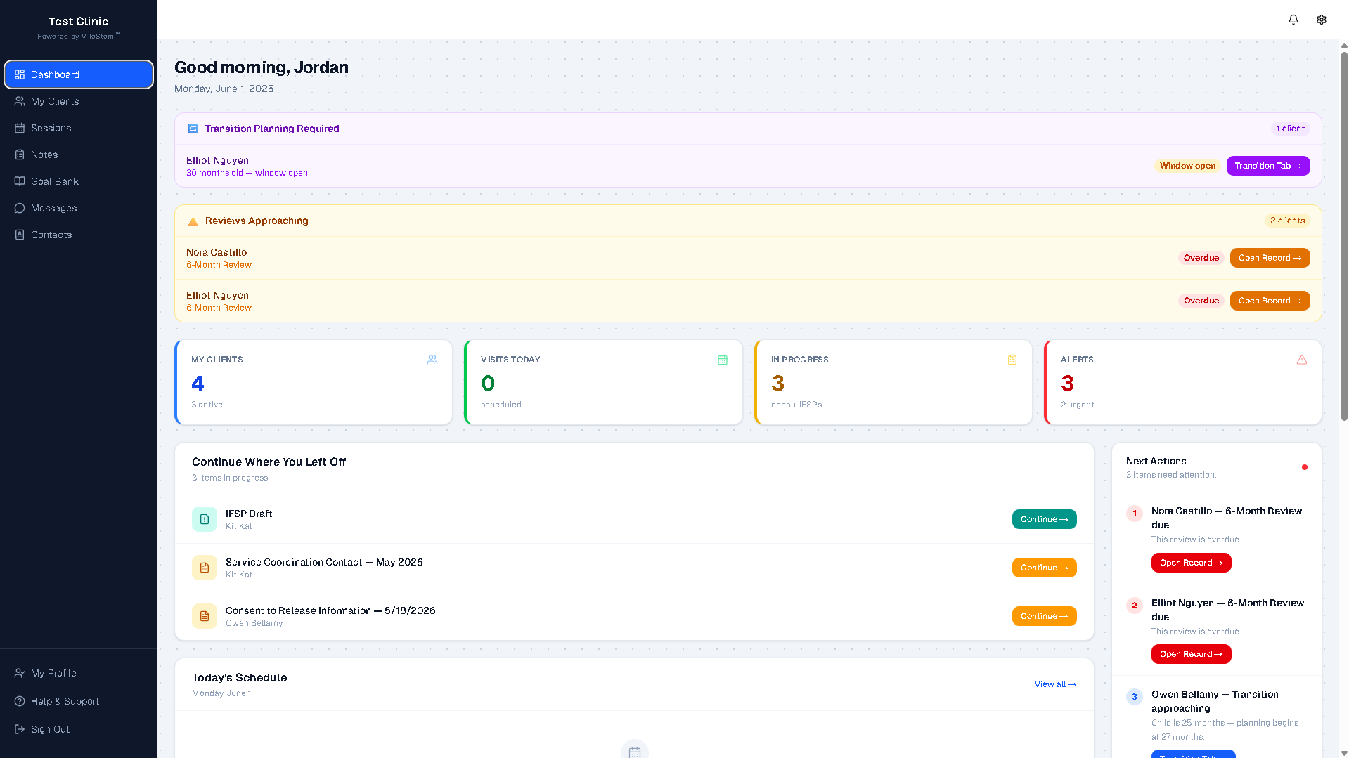
Task: Click Transition Tab button for Elliot Nguyen
Action: tap(1267, 166)
